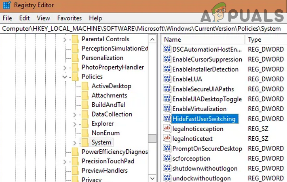Screen dimensions: 287x182
Task: Sort values by Name column header
Action: [x=203, y=40]
